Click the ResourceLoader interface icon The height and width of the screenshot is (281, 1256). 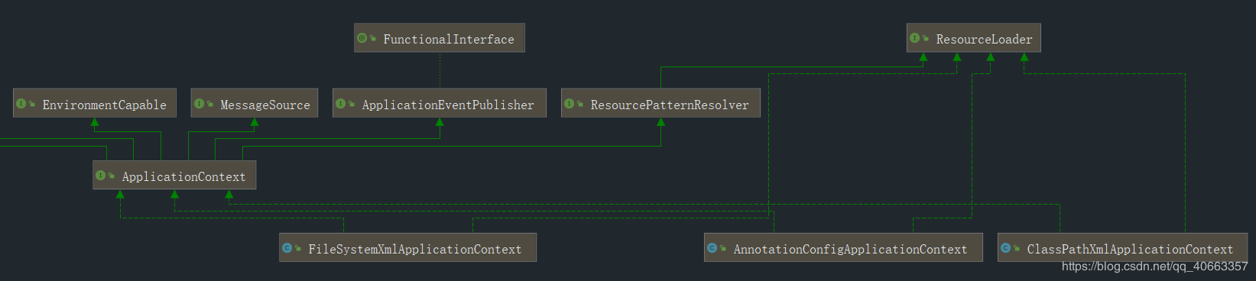[915, 38]
